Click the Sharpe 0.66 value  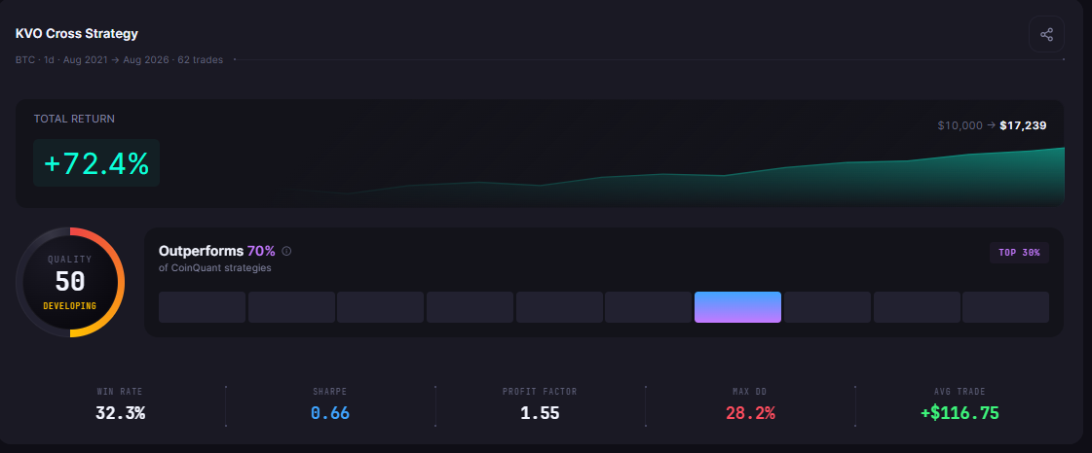click(330, 413)
